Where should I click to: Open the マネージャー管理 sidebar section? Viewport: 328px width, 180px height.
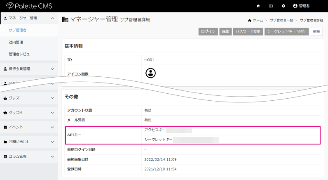coord(29,18)
